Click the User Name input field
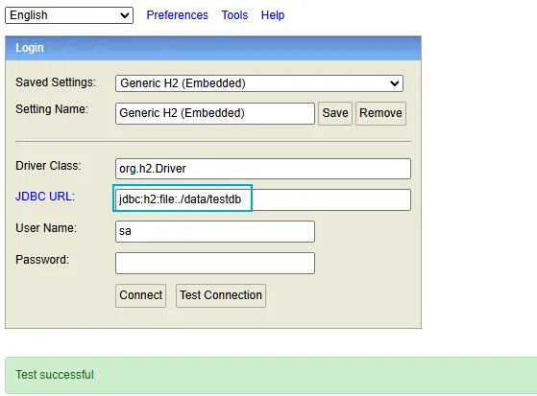The image size is (537, 396). pyautogui.click(x=215, y=231)
